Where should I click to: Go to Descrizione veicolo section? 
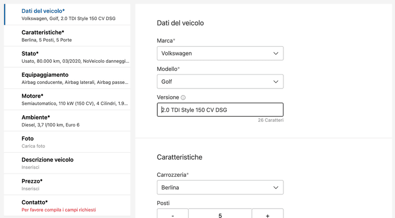point(67,163)
